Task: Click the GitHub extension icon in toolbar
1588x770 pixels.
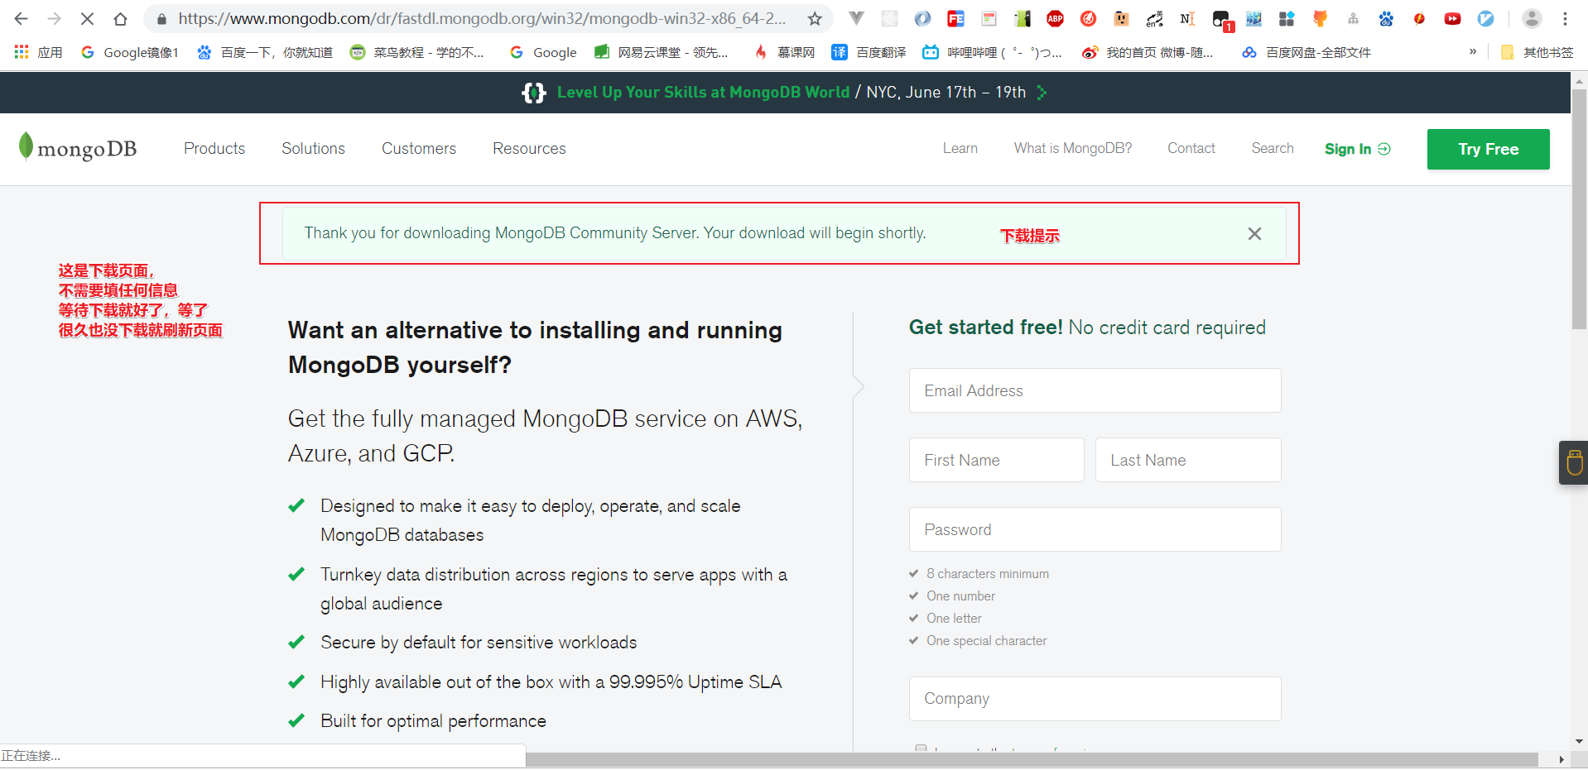Action: click(x=1320, y=18)
